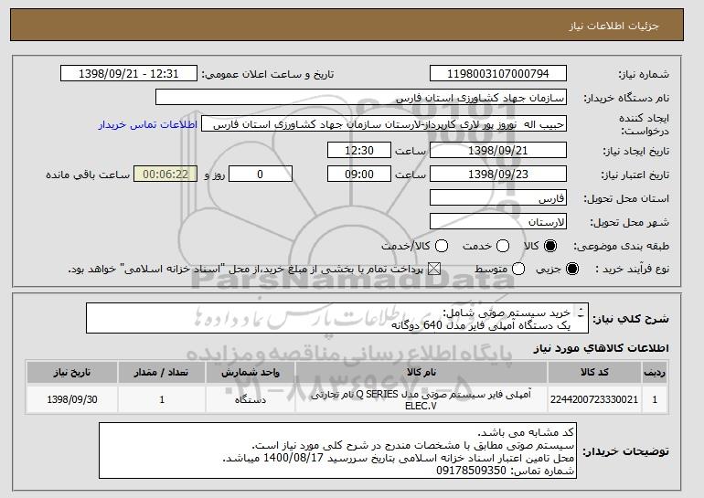Viewport: 704px width, 498px height.
Task: Open the اطلاعات تماس خریدار link
Action: 148,124
